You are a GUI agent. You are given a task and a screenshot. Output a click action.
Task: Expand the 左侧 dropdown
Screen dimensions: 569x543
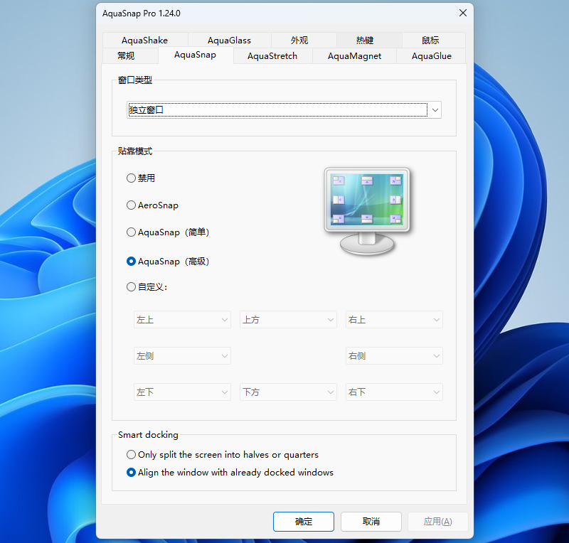tap(182, 356)
